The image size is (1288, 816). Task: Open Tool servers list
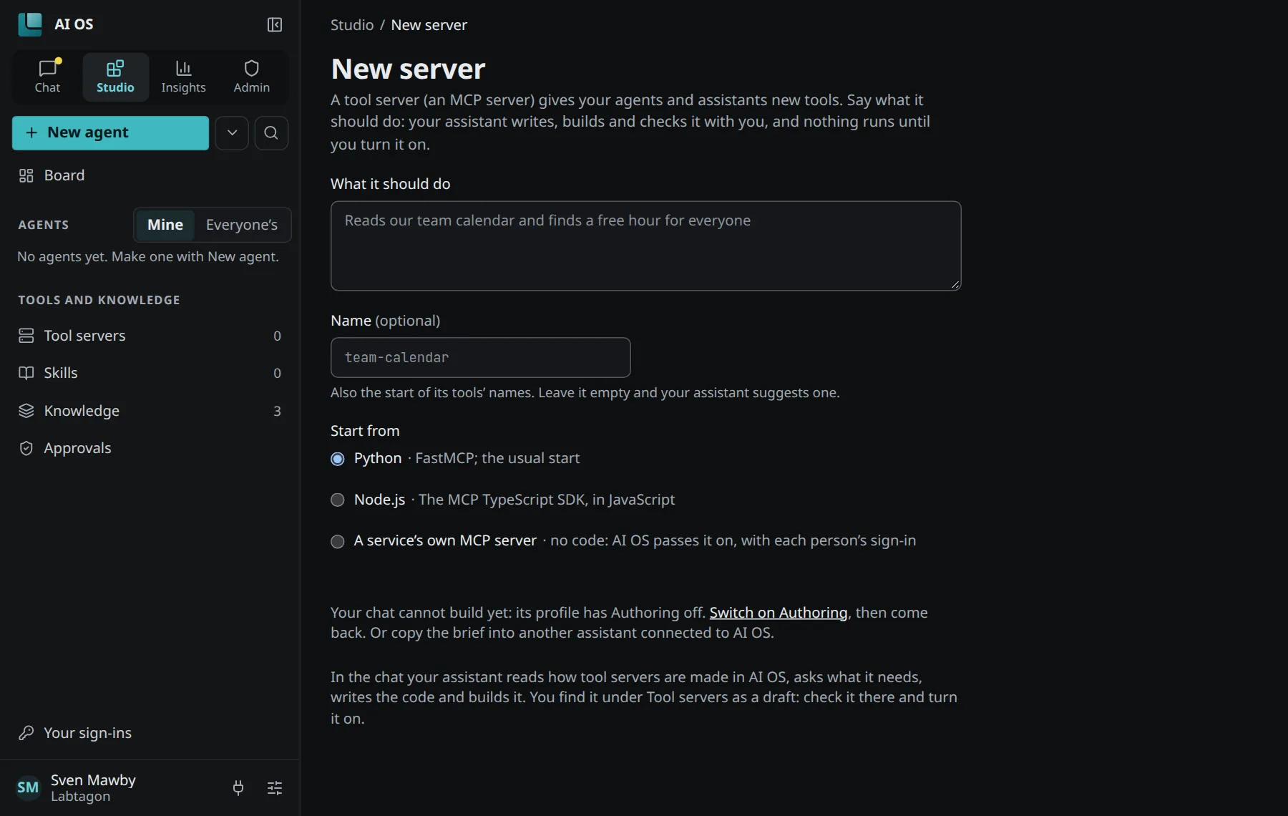point(150,336)
